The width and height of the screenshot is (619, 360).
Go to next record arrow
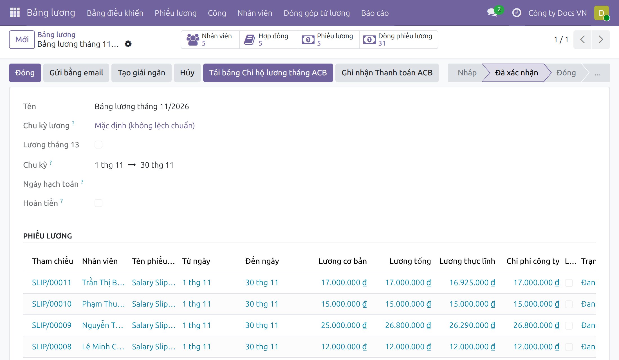point(601,39)
